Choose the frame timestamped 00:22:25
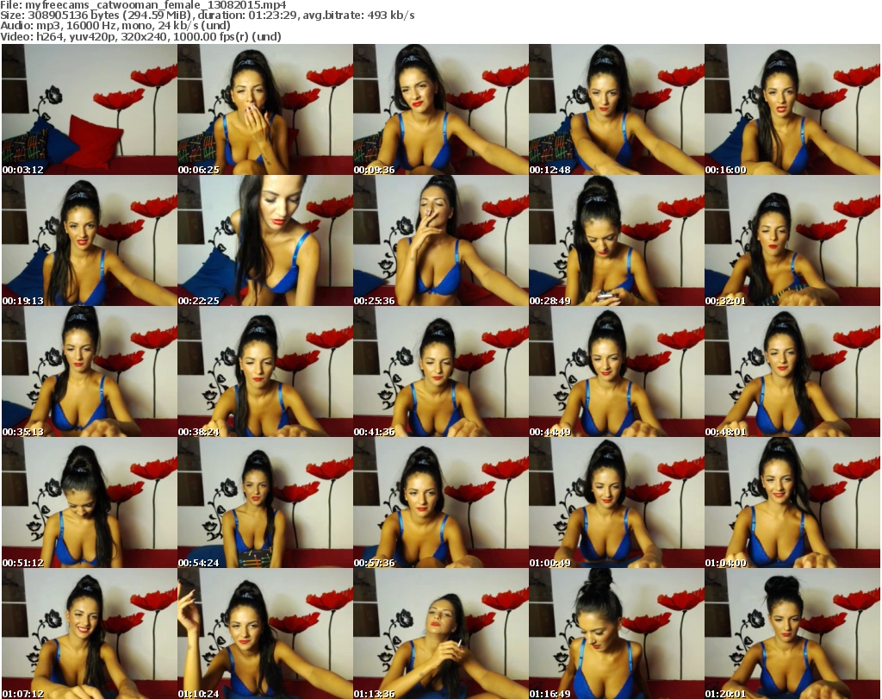882x699 pixels. coord(265,240)
